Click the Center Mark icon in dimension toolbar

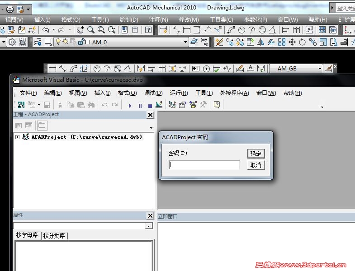point(206,69)
